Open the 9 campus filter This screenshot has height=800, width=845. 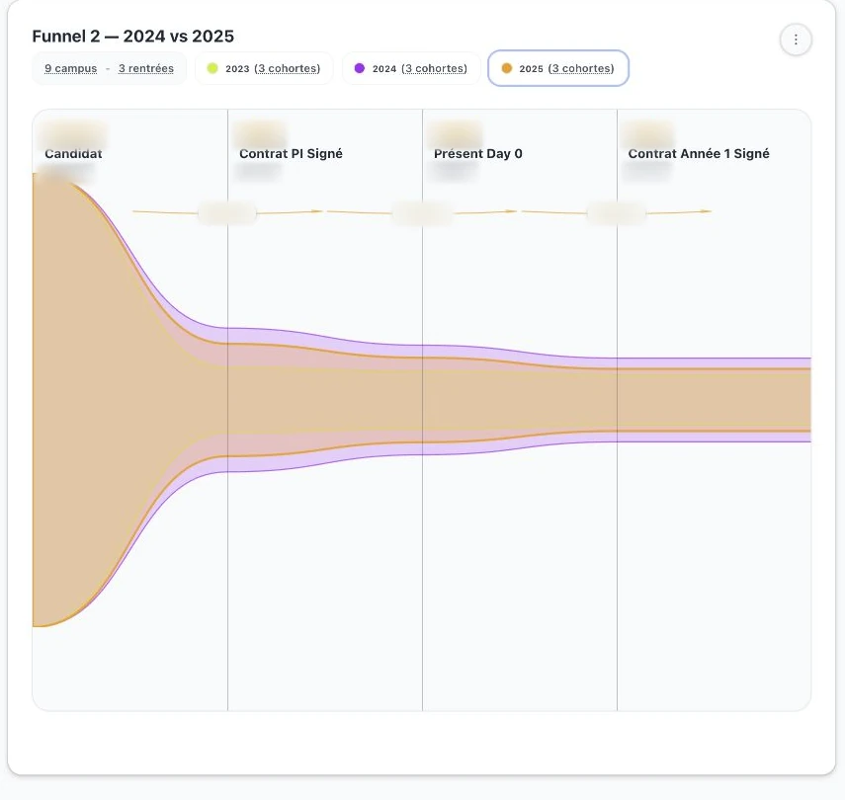70,68
